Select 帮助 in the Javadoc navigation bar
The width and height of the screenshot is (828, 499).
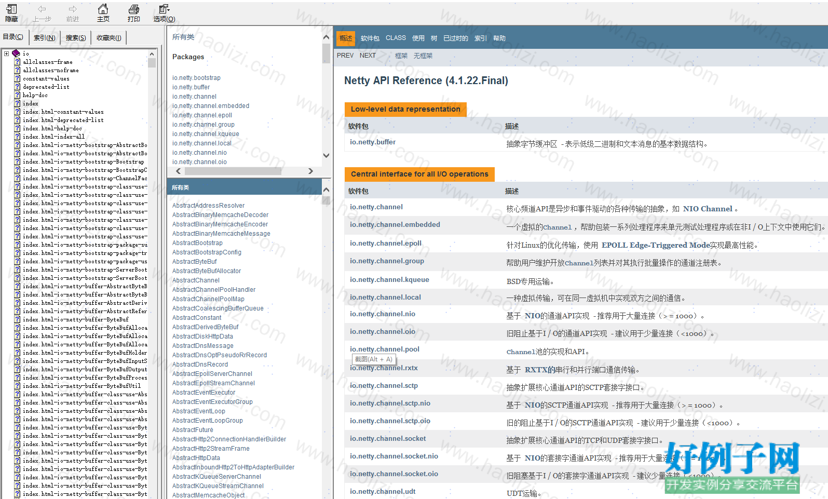[x=499, y=38]
